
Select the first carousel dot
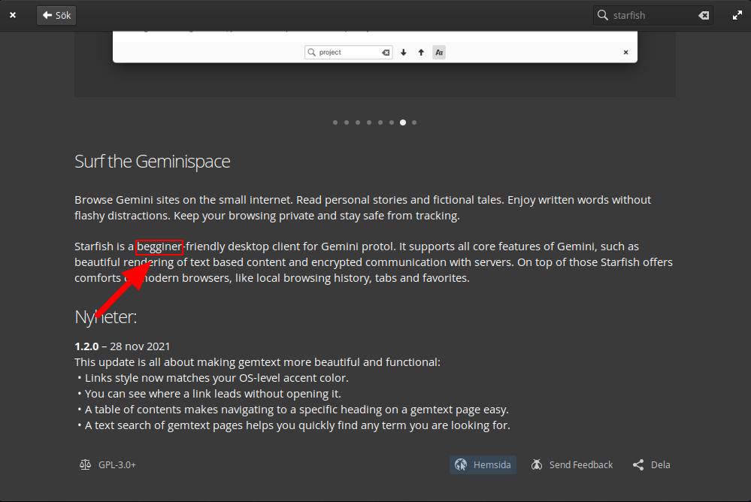pos(335,122)
